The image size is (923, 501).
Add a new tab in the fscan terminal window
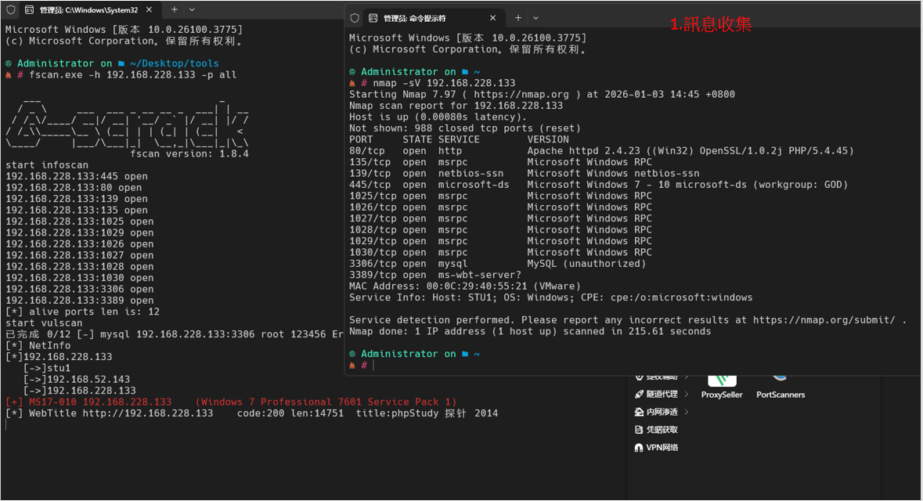175,10
